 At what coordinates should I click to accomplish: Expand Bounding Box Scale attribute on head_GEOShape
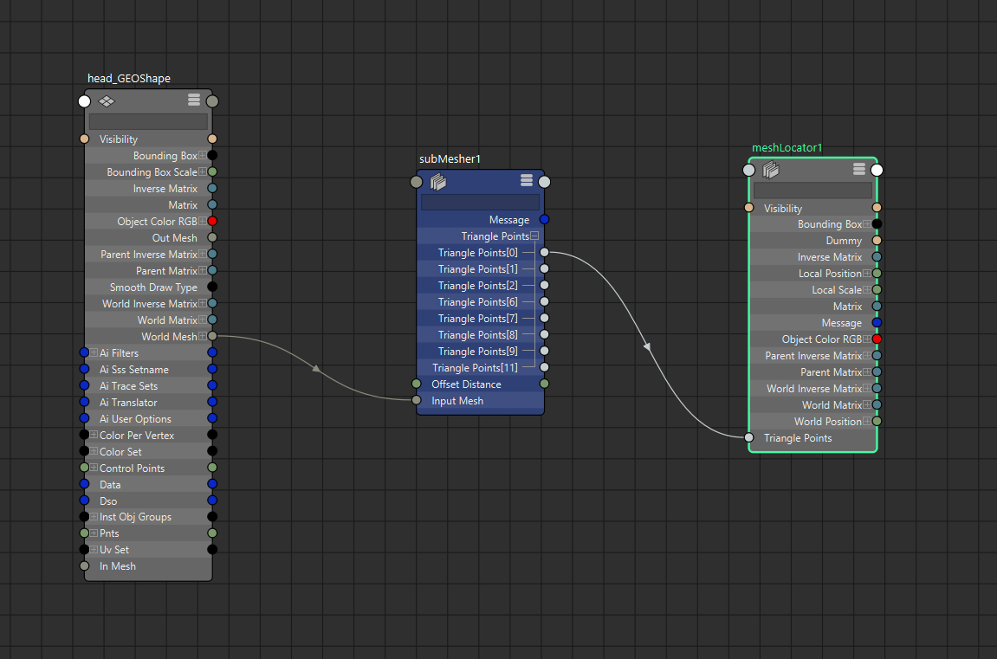pyautogui.click(x=202, y=171)
